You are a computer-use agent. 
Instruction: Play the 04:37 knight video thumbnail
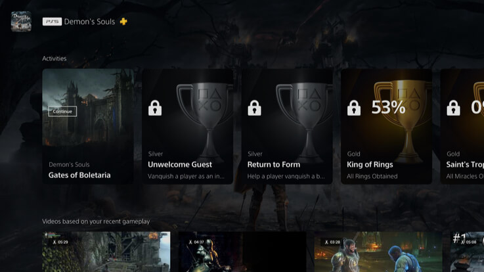coord(242,252)
